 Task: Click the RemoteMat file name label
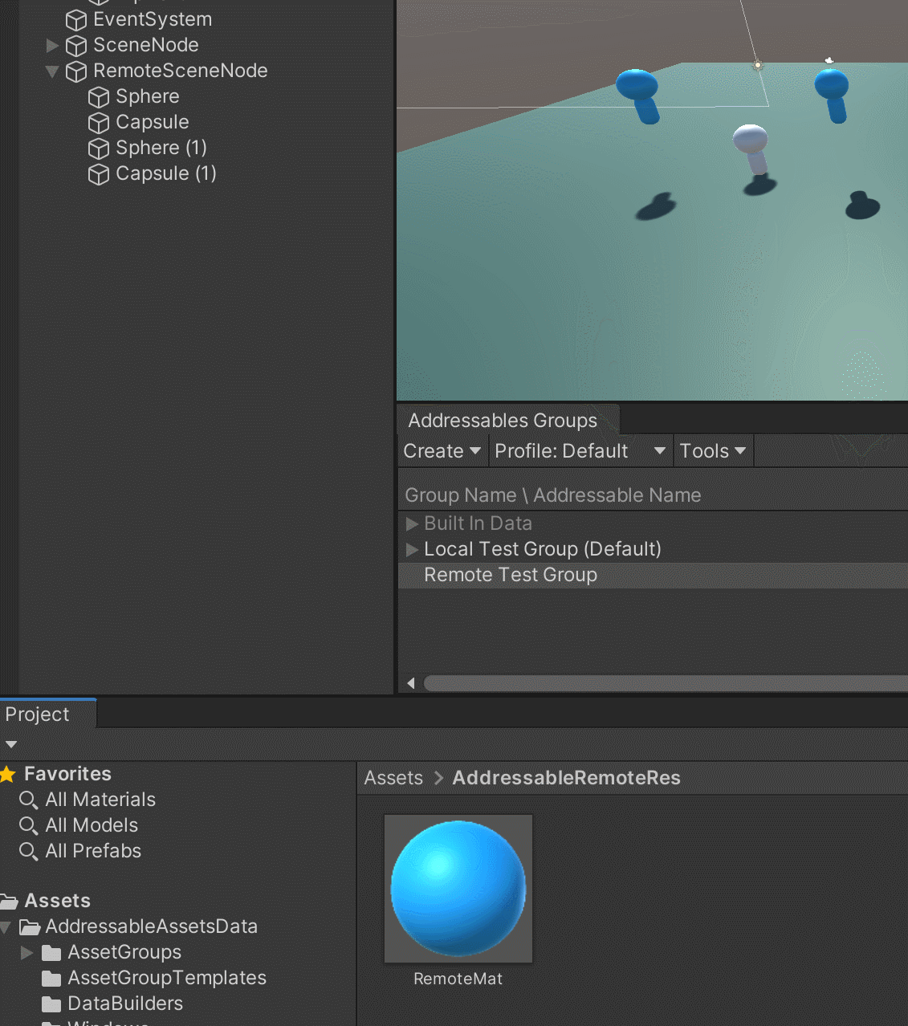tap(458, 979)
